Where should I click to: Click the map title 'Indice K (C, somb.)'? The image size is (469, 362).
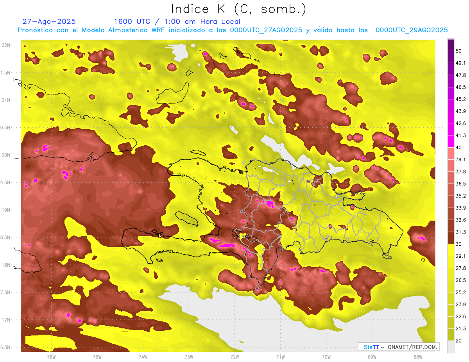pos(238,9)
